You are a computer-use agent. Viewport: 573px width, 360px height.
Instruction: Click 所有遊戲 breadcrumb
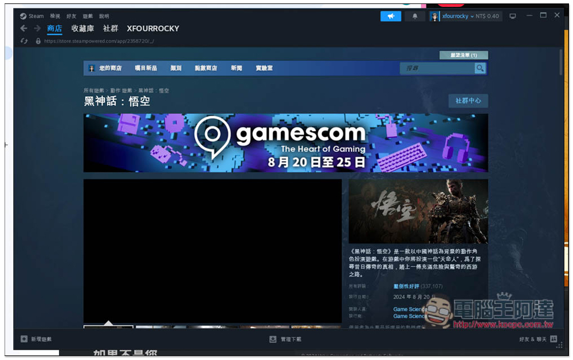[x=93, y=90]
